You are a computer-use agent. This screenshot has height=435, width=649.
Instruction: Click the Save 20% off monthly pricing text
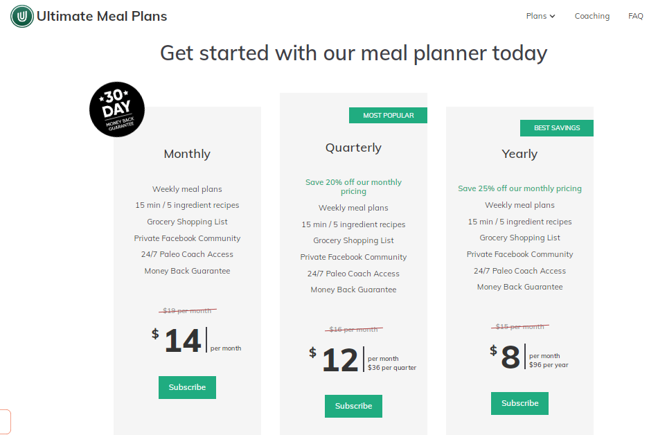pos(353,186)
